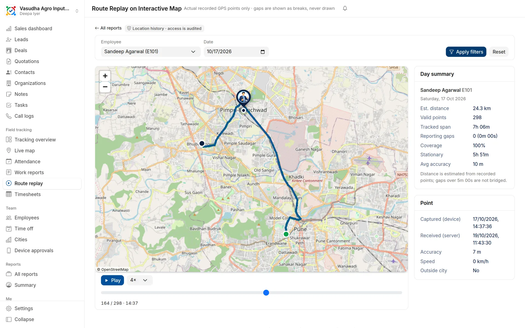Select Time off in sidebar
This screenshot has width=525, height=328.
coord(42,229)
